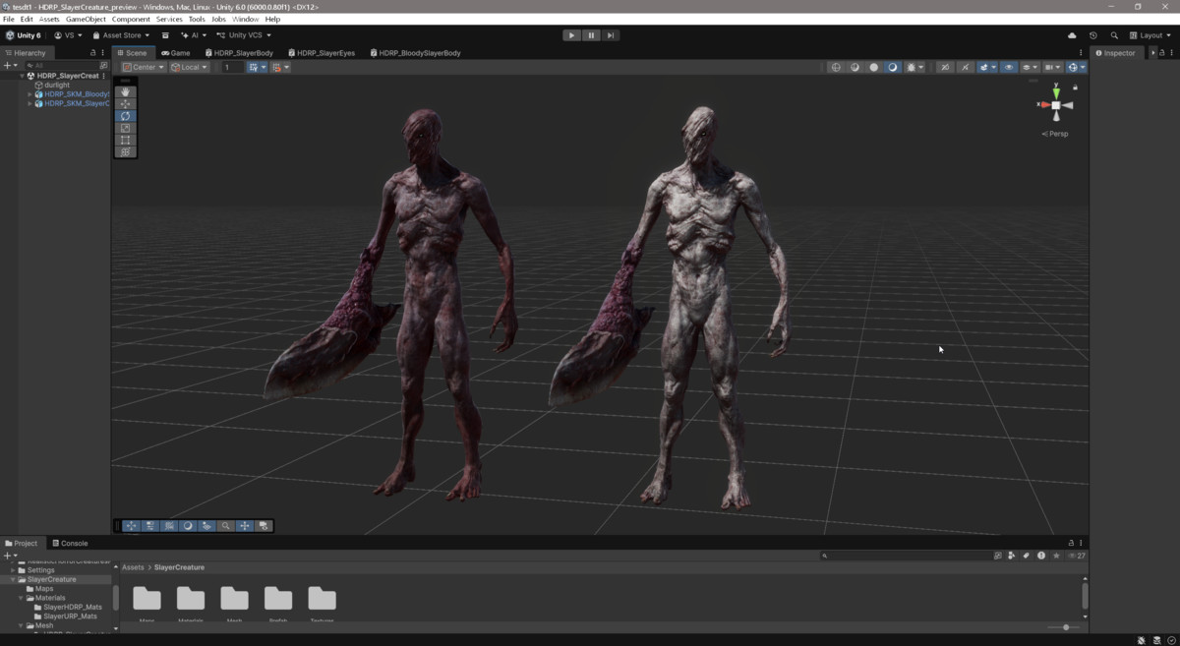This screenshot has height=646, width=1180.
Task: Switch to the HDRP_SlayerEyes tab
Action: [x=321, y=52]
